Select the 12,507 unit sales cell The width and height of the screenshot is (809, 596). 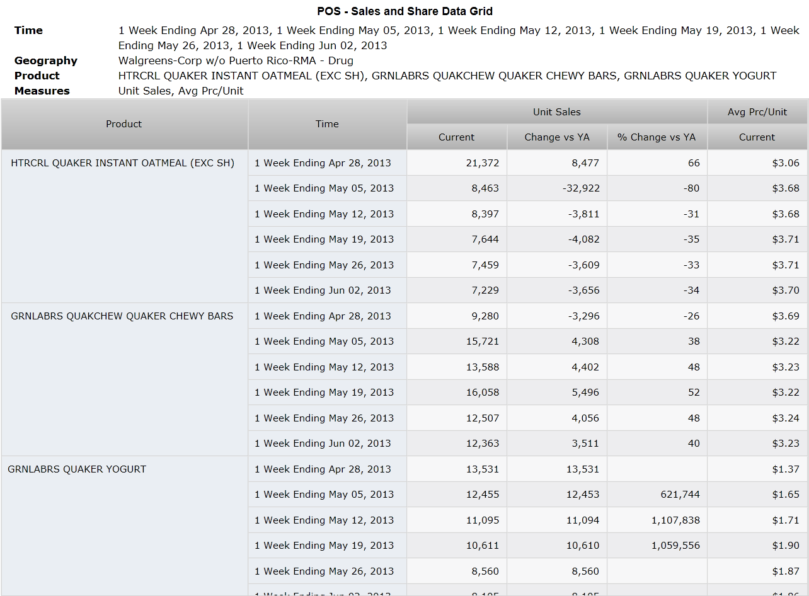457,418
